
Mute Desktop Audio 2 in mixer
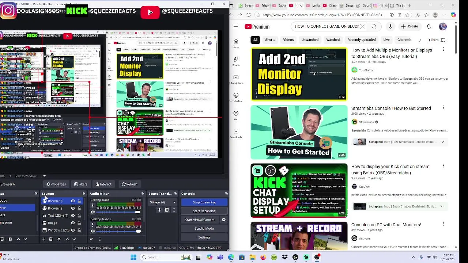[93, 231]
